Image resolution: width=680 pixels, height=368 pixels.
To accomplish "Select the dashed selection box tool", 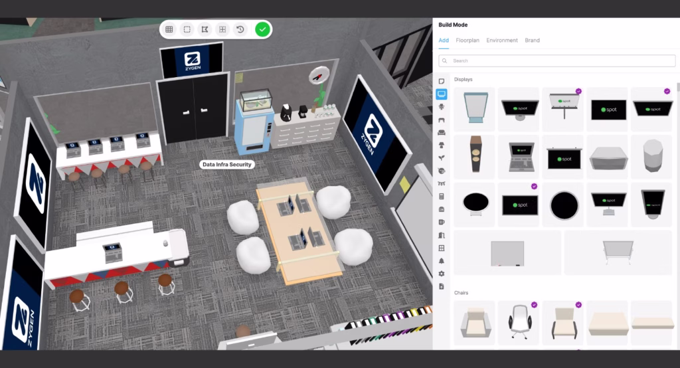I will pos(187,29).
